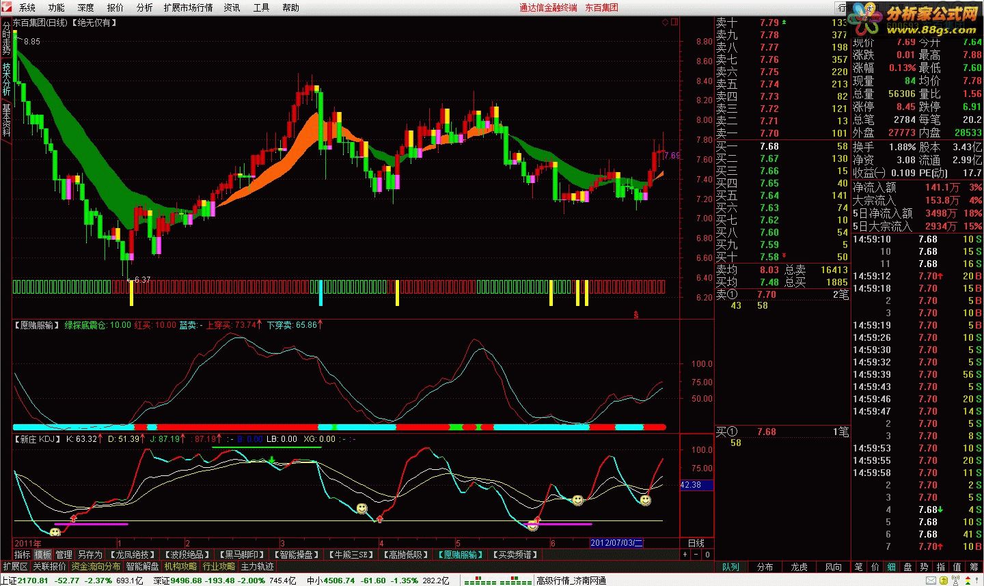
Task: Click the smiley face just left of the rightmost one
Action: click(578, 501)
